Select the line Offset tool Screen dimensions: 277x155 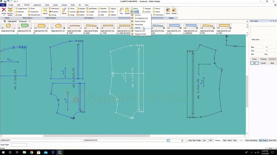coord(64,11)
